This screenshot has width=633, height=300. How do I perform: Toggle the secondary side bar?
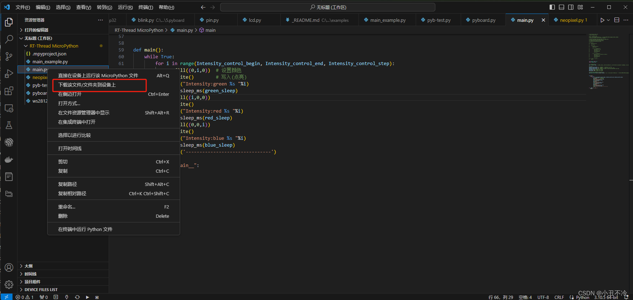(x=571, y=7)
